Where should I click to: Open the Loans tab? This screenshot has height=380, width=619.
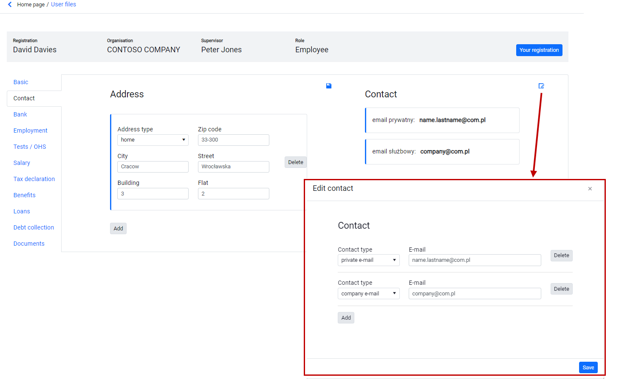pos(22,211)
